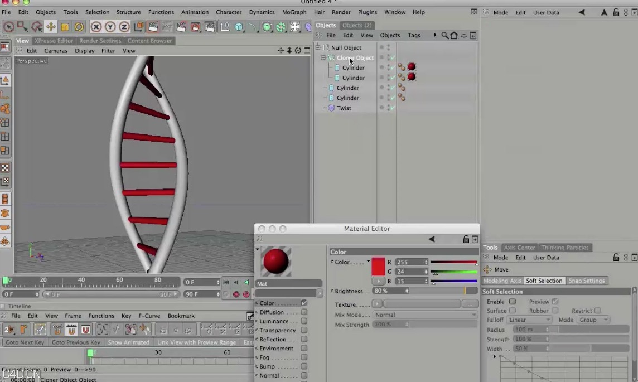
Task: Click the Twist deformer icon in Objects list
Action: coord(332,108)
